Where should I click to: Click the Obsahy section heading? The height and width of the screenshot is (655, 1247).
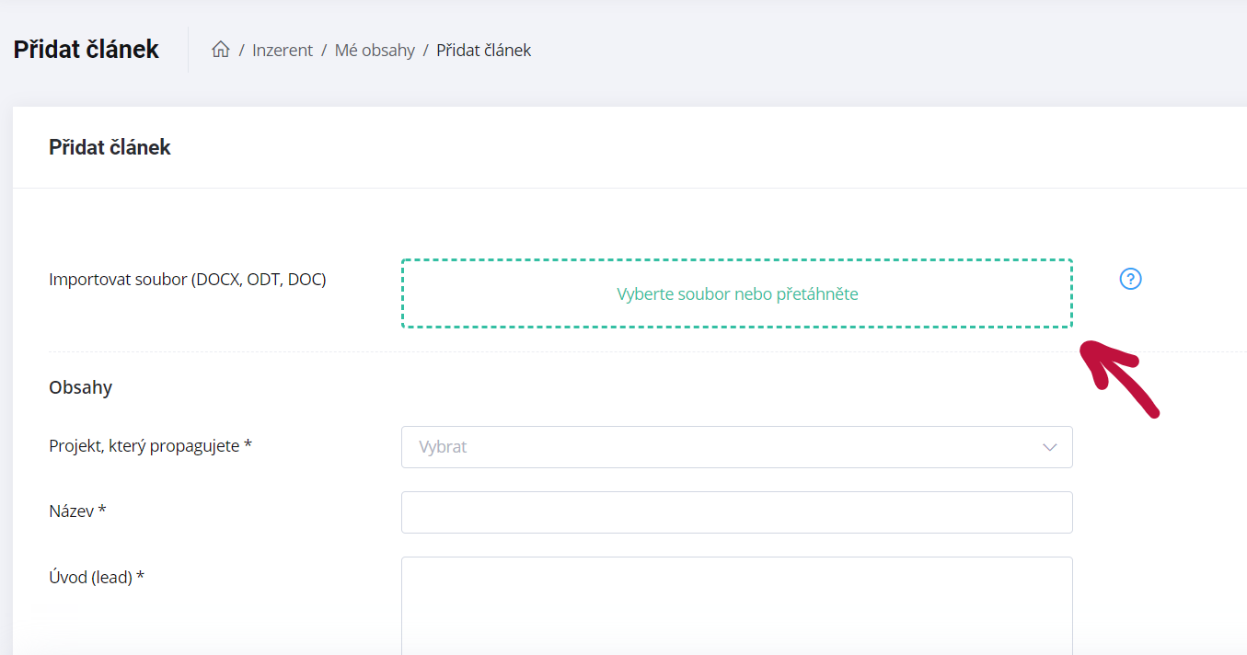tap(80, 387)
